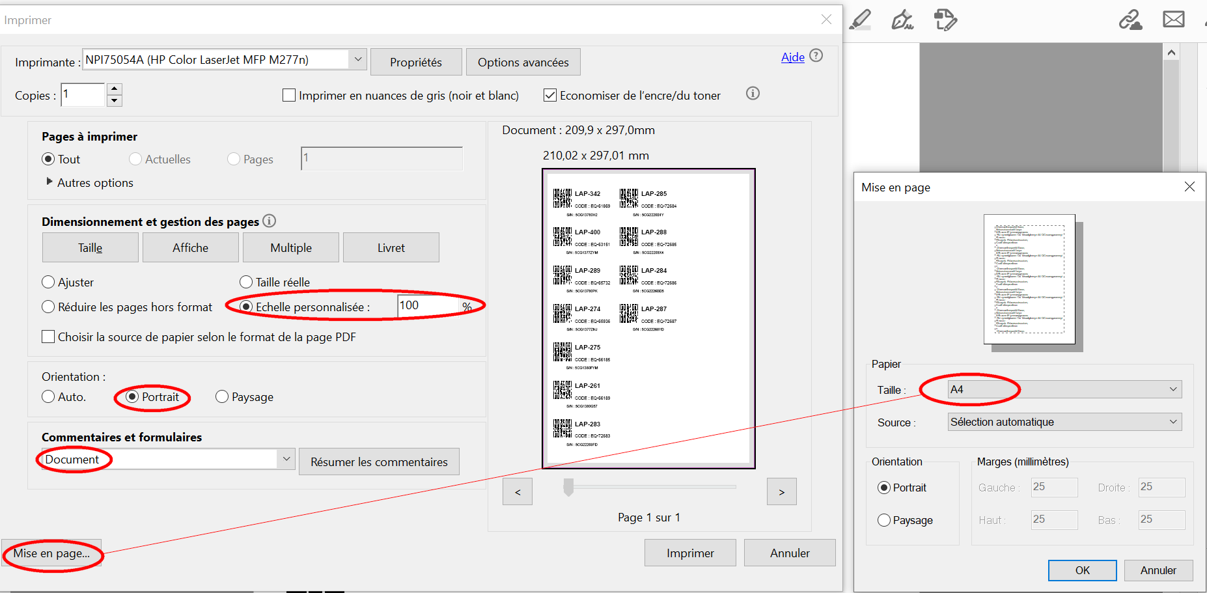Switch to the Affiche tab

(x=191, y=247)
